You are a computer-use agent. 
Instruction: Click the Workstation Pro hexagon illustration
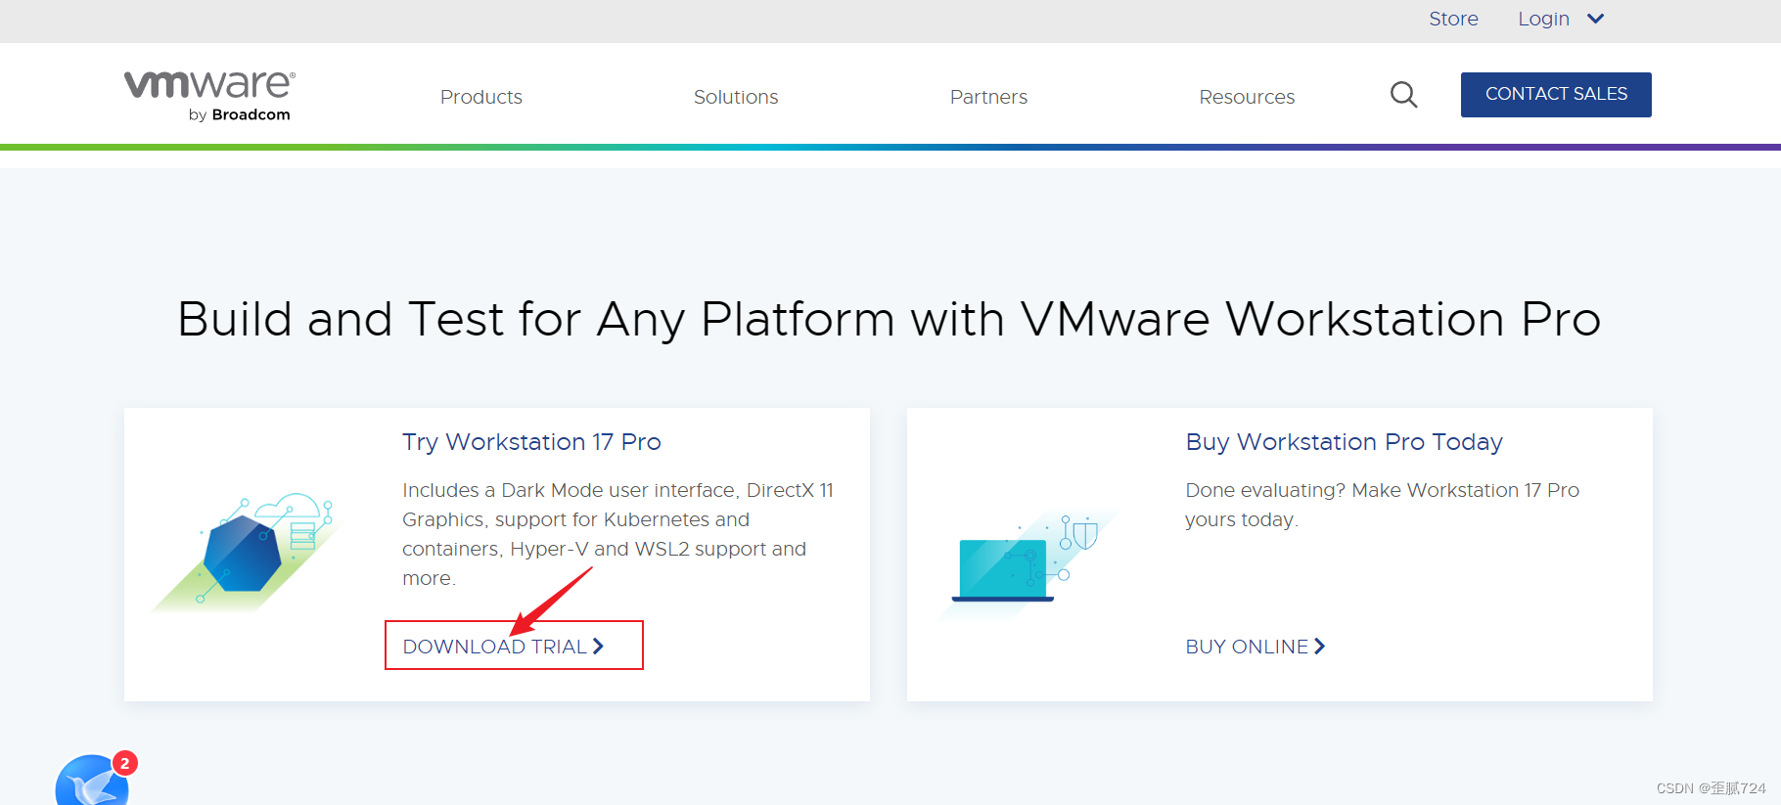click(246, 551)
